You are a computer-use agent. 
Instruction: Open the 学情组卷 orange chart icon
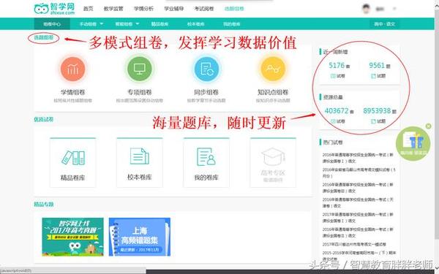[72, 69]
